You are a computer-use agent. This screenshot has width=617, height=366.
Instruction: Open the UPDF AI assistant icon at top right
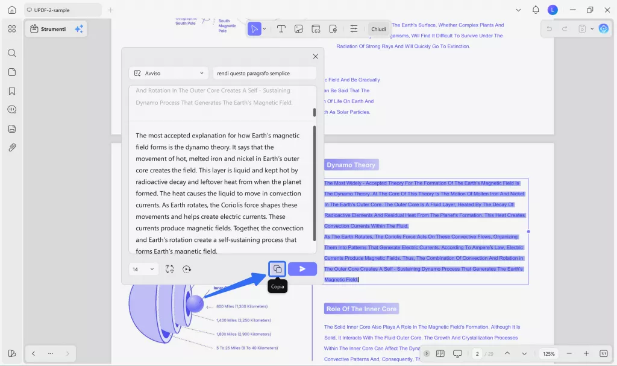[603, 29]
